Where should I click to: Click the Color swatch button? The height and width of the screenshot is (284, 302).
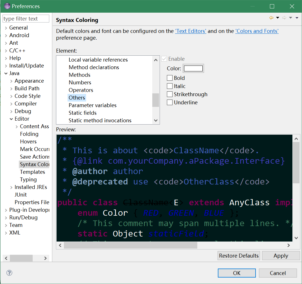click(x=193, y=68)
